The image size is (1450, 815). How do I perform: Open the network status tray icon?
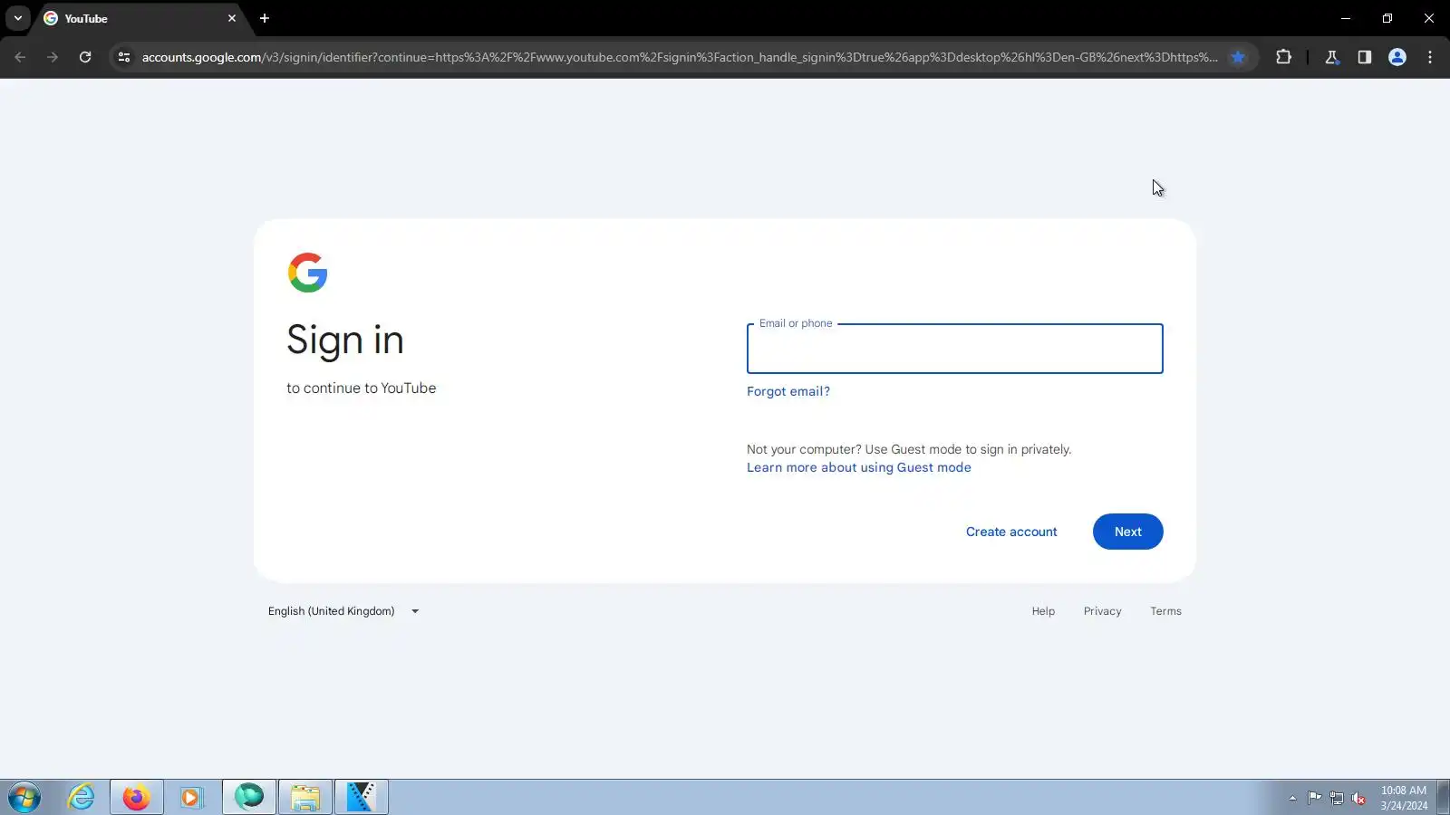tap(1337, 798)
